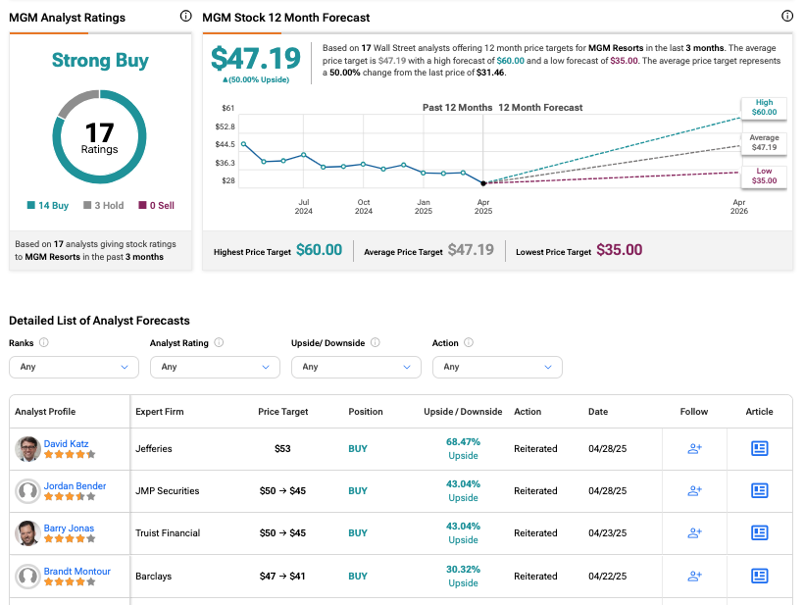Screen dimensions: 804x605
Task: Click the Action column header in table
Action: point(528,411)
